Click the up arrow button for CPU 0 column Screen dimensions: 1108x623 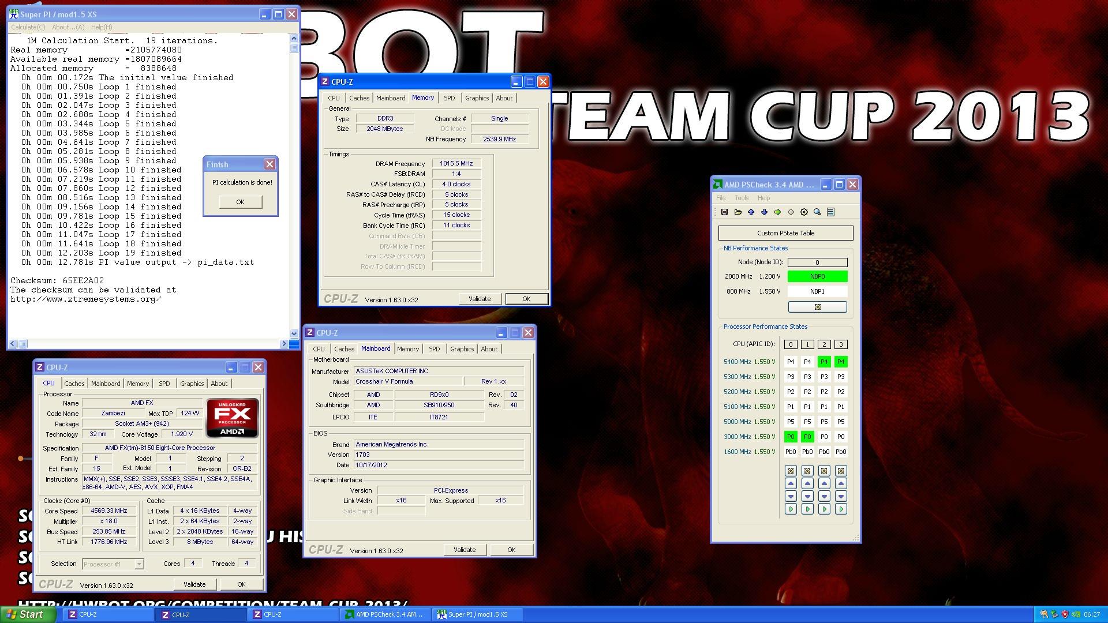(791, 483)
